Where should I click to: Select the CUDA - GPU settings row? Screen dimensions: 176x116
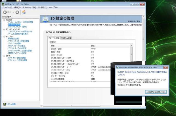tap(90, 49)
